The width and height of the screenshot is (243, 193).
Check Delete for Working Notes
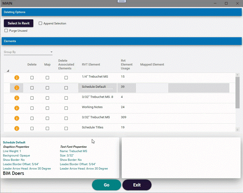pyautogui.click(x=32, y=108)
